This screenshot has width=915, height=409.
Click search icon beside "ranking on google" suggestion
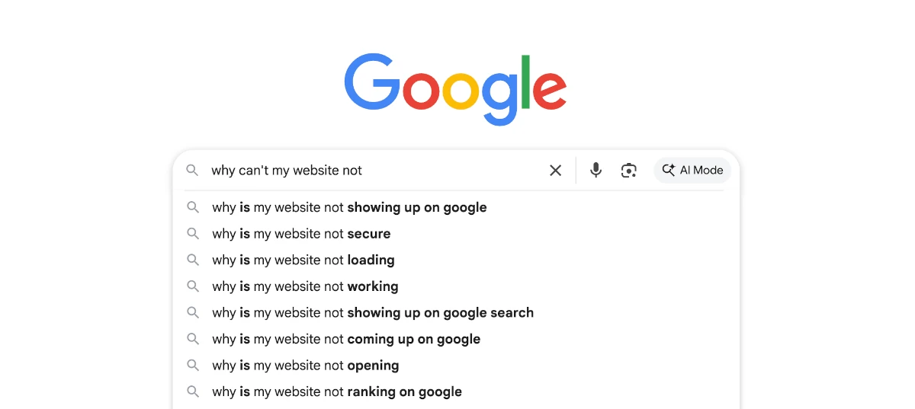pos(194,391)
